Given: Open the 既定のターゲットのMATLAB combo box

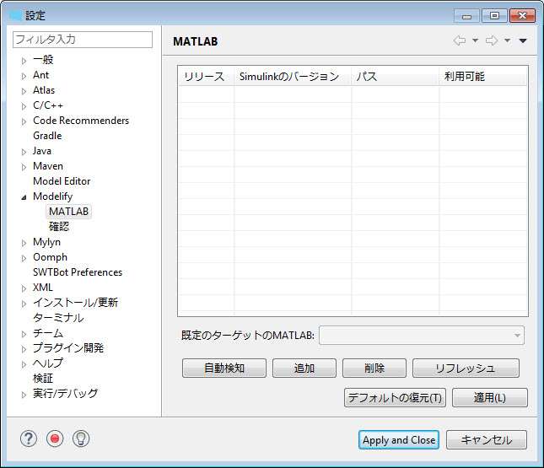Looking at the screenshot, I should [x=422, y=335].
